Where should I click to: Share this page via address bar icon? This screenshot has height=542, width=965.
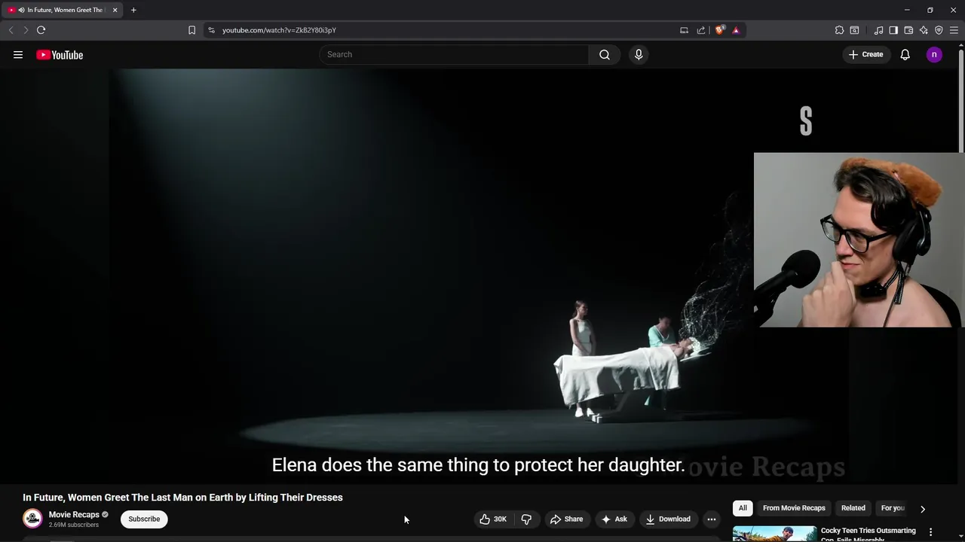coord(701,30)
